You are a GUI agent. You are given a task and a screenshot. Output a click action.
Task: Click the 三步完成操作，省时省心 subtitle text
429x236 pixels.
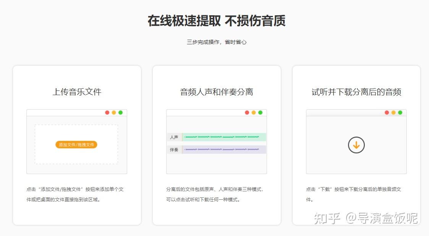pyautogui.click(x=216, y=42)
